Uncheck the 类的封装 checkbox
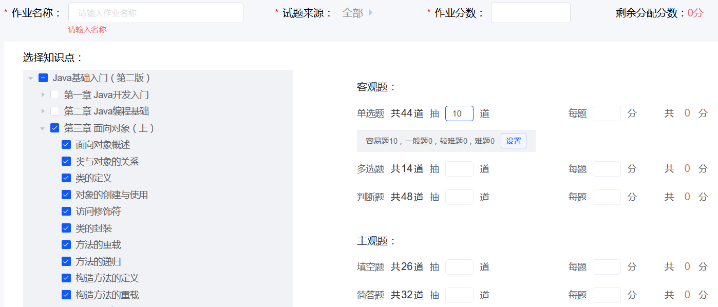Screen dimensions: 718x307 pos(66,228)
